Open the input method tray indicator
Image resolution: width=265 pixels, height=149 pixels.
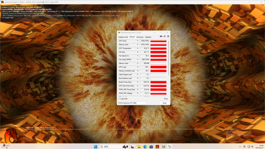pyautogui.click(x=245, y=147)
